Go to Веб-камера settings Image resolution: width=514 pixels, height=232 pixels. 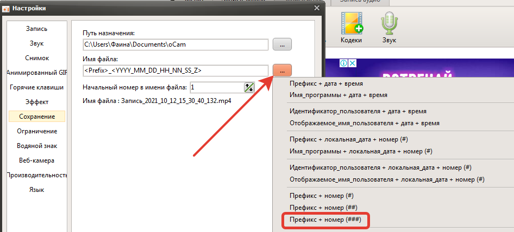pyautogui.click(x=37, y=160)
